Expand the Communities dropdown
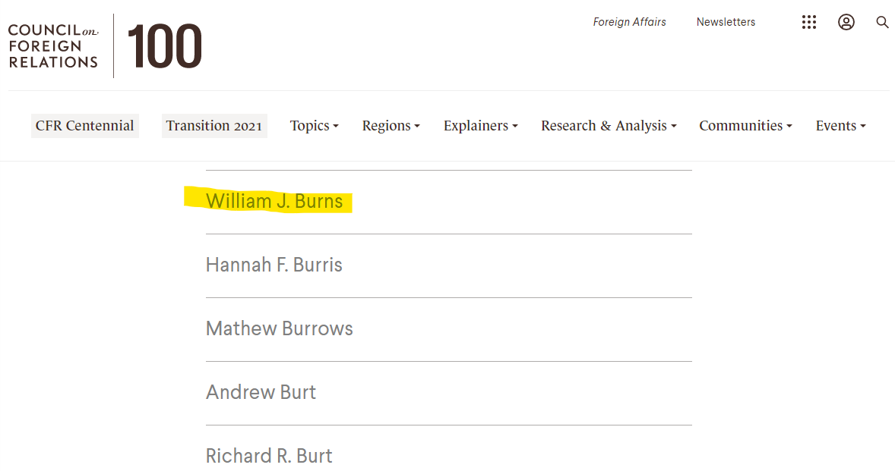This screenshot has height=471, width=895. tap(745, 125)
